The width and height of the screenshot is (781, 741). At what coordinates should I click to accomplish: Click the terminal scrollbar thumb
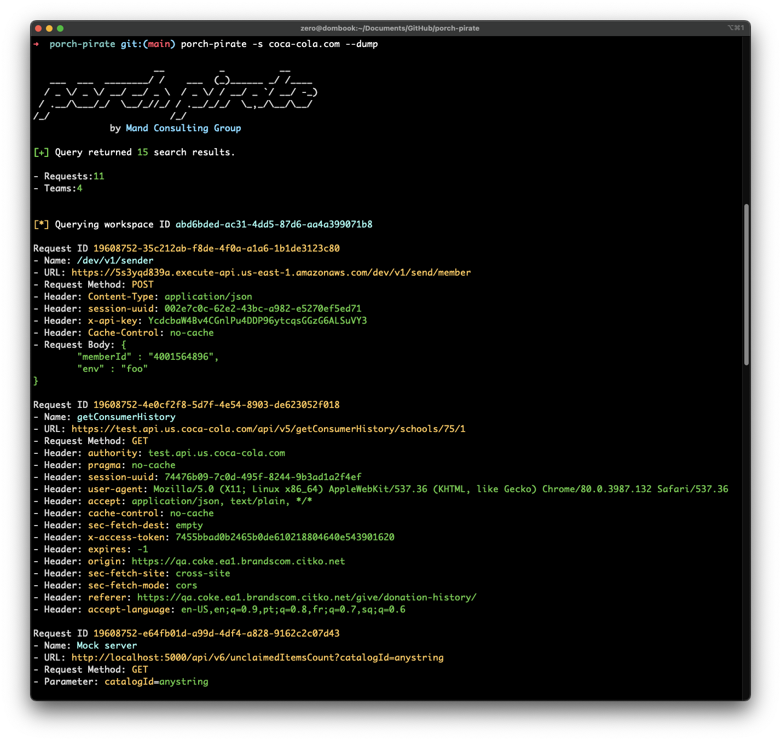pos(746,284)
